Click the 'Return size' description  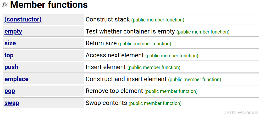tap(101, 43)
